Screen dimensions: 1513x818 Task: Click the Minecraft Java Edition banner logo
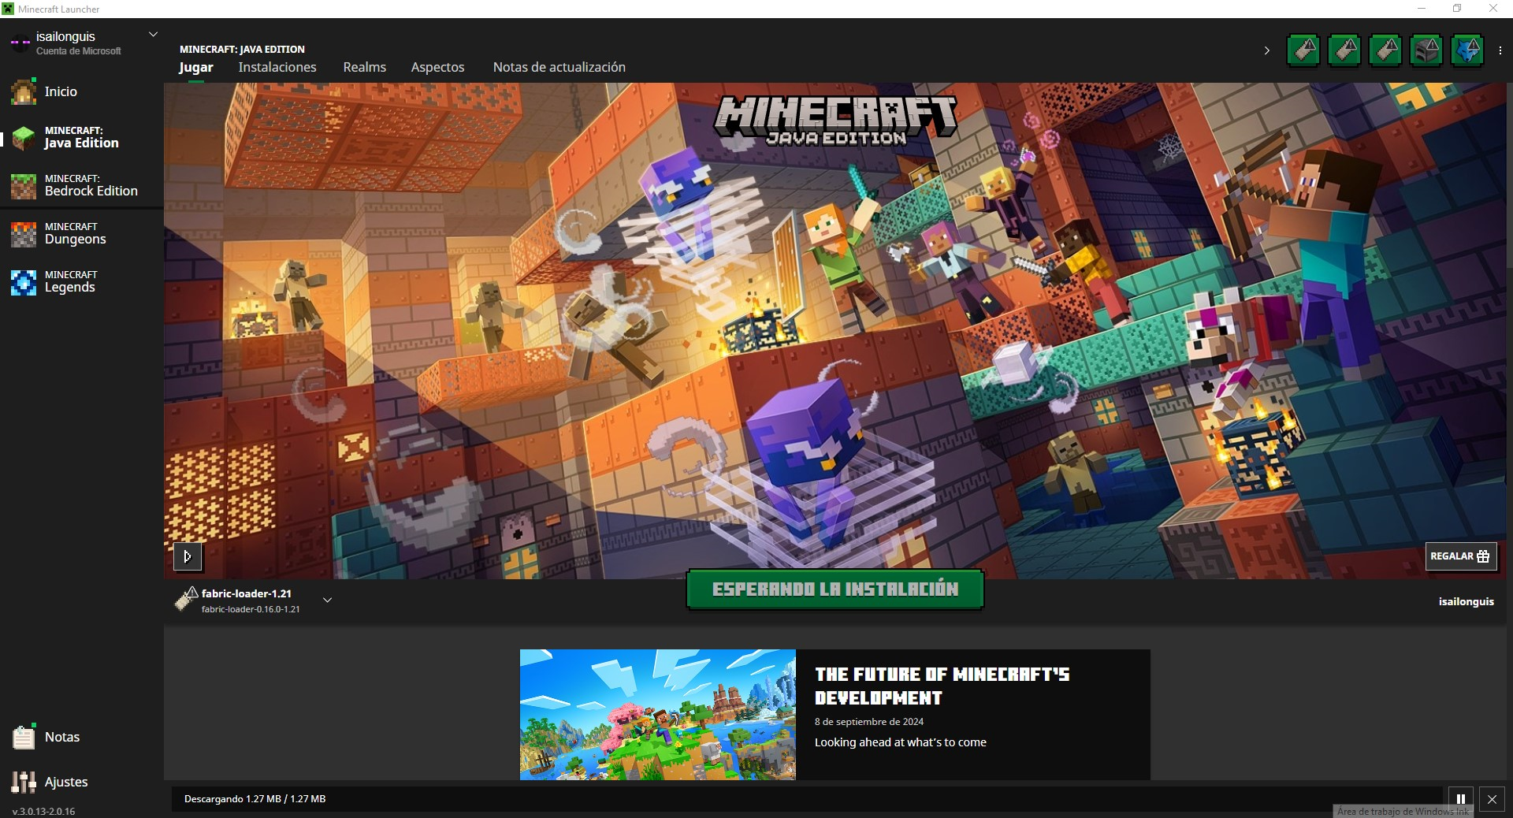pos(835,121)
